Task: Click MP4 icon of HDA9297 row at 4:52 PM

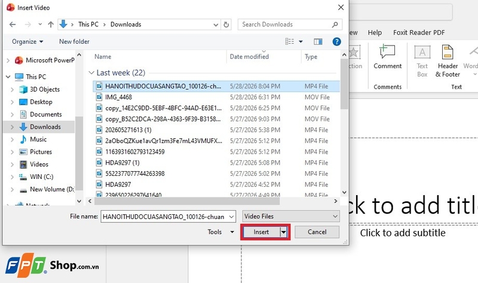Action: [99, 184]
